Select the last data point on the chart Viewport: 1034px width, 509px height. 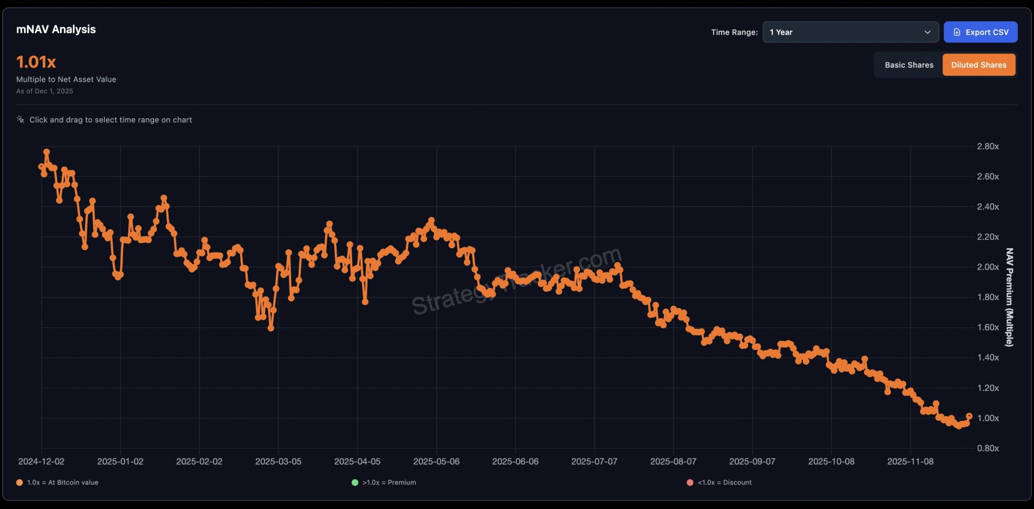coord(969,416)
